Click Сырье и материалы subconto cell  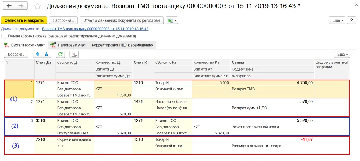(75, 139)
